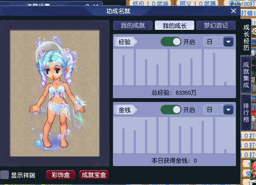The width and height of the screenshot is (256, 185).
Task: Click the 阿义10武器 stall banner behind
Action: point(198,3)
